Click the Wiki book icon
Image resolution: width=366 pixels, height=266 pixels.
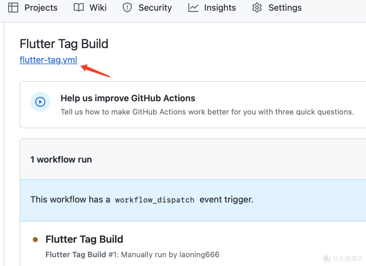pyautogui.click(x=79, y=7)
